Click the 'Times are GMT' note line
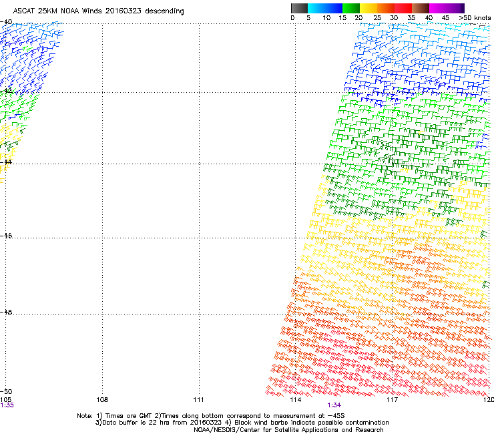The height and width of the screenshot is (434, 494). [211, 416]
